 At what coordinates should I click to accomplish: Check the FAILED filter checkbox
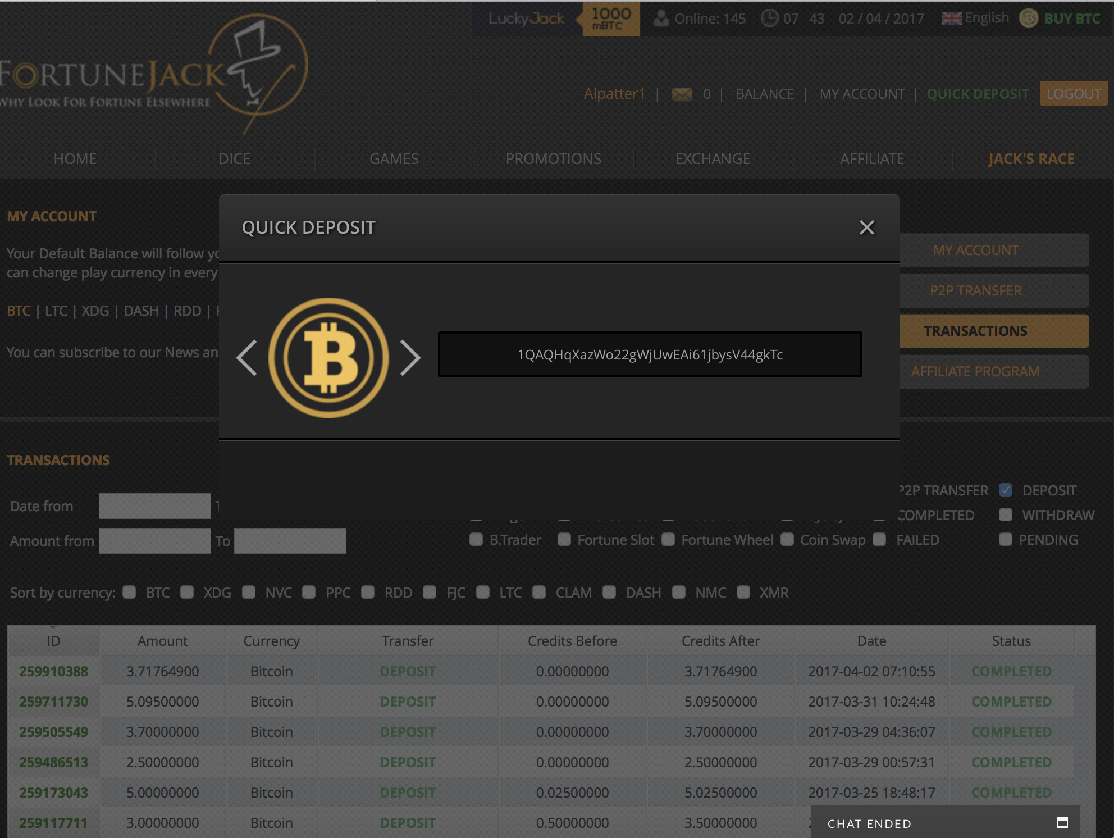880,540
